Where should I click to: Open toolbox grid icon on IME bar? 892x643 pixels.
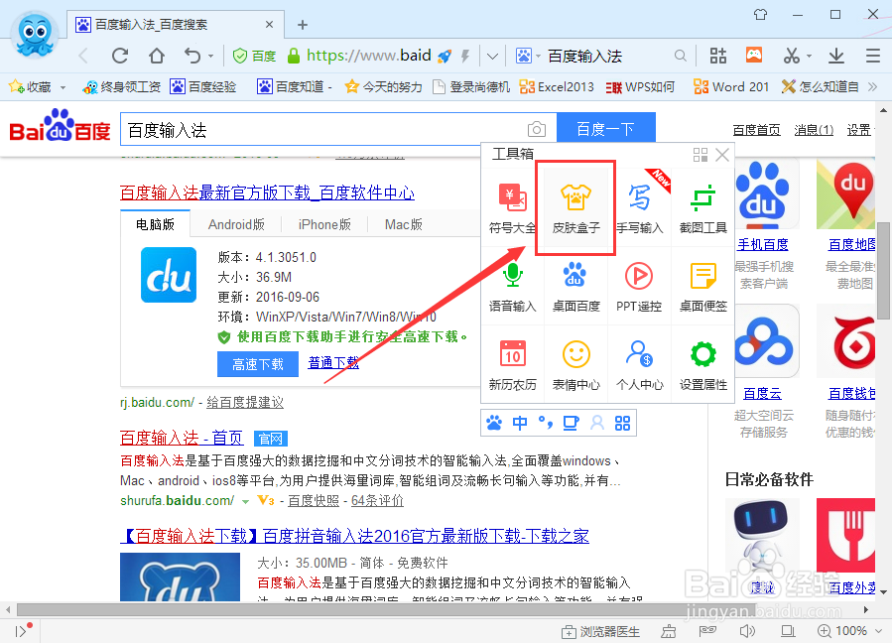[x=622, y=423]
